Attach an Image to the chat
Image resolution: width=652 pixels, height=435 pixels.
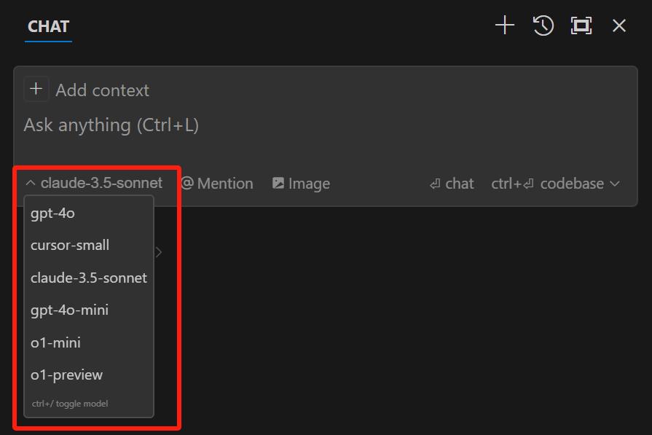pos(301,184)
